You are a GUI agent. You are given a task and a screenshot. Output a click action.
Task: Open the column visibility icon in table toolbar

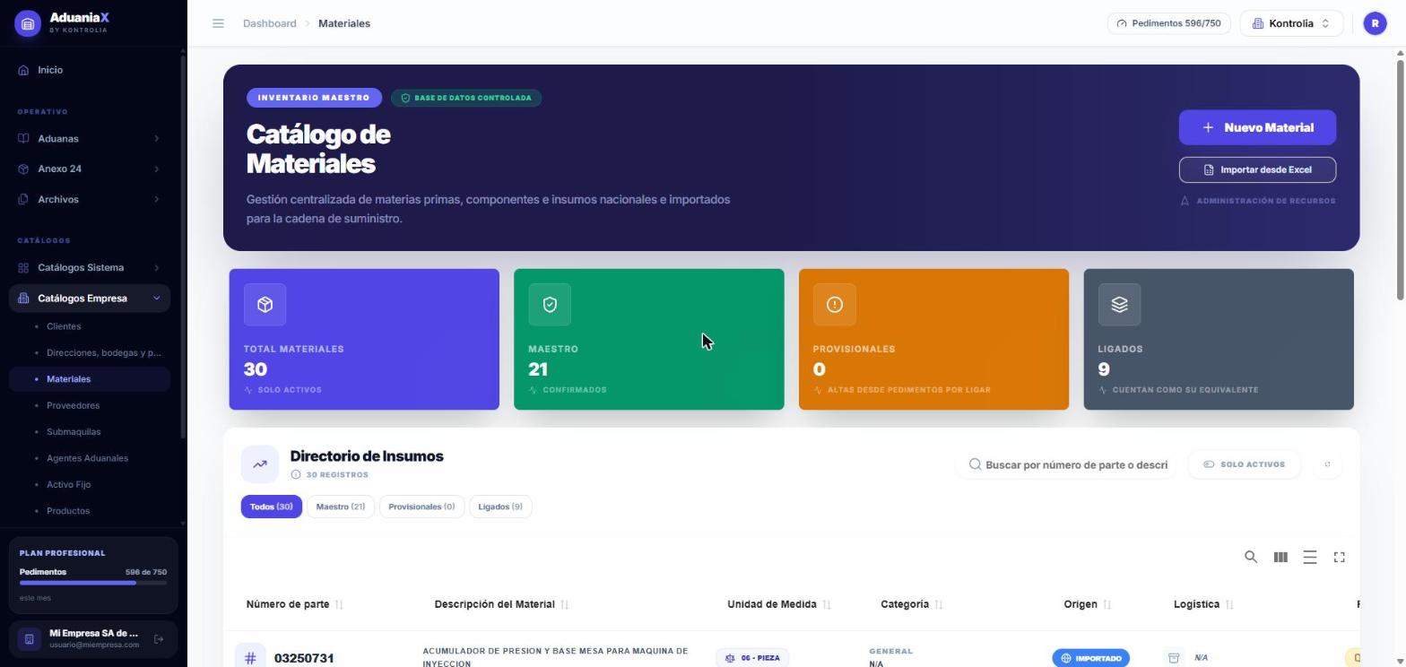pos(1280,558)
